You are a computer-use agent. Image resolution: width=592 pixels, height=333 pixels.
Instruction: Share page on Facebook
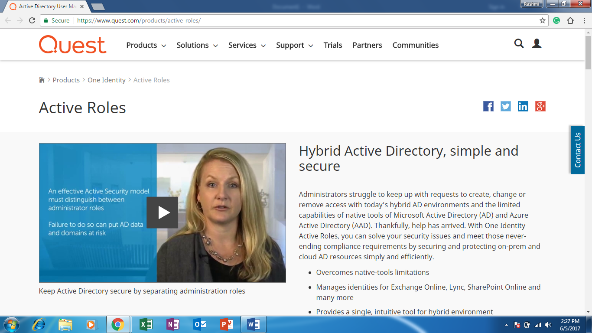pos(488,106)
